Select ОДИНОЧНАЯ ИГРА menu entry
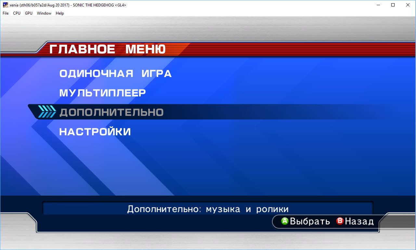Screen dimensions: 416x250 tap(115, 74)
